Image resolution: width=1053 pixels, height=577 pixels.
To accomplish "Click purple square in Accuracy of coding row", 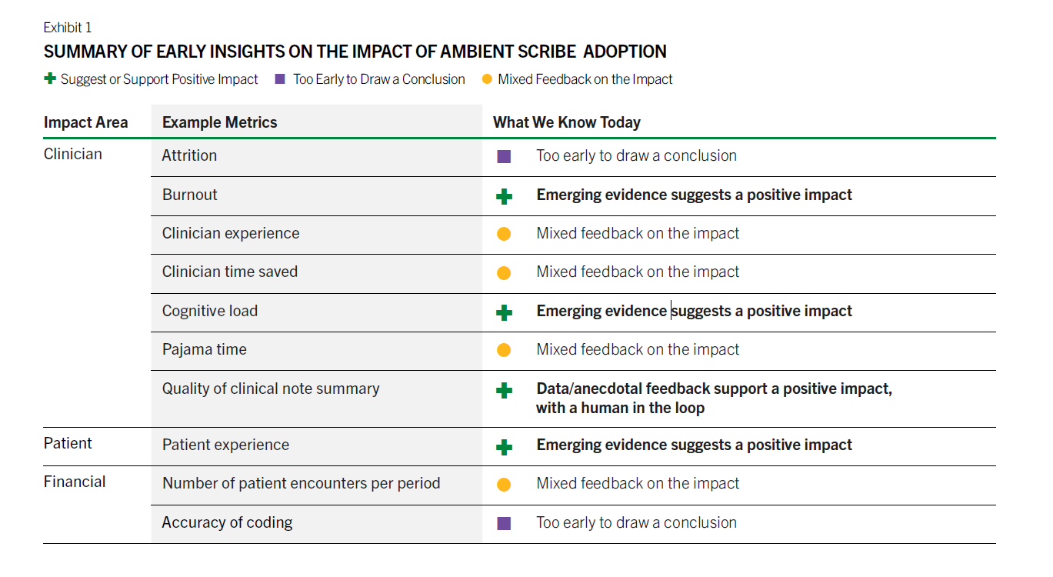I will pos(504,523).
